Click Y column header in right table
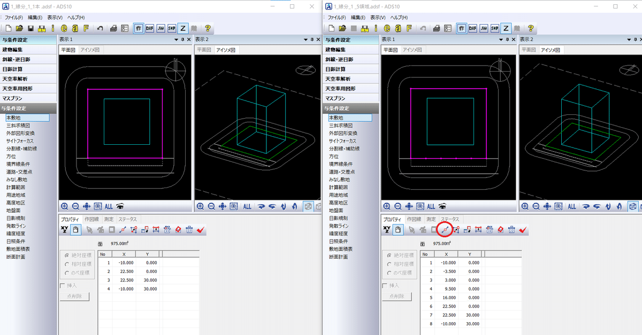Screen dimensions: 642x335 (x=470, y=254)
